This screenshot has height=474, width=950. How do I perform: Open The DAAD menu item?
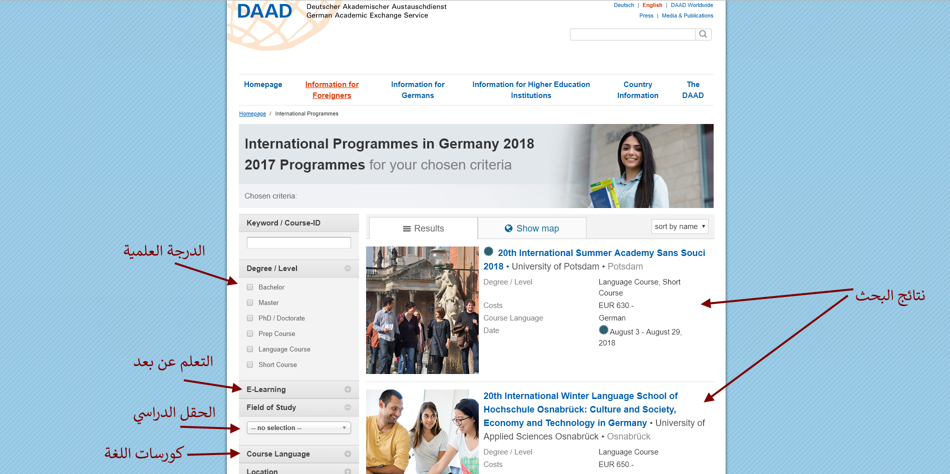click(693, 90)
